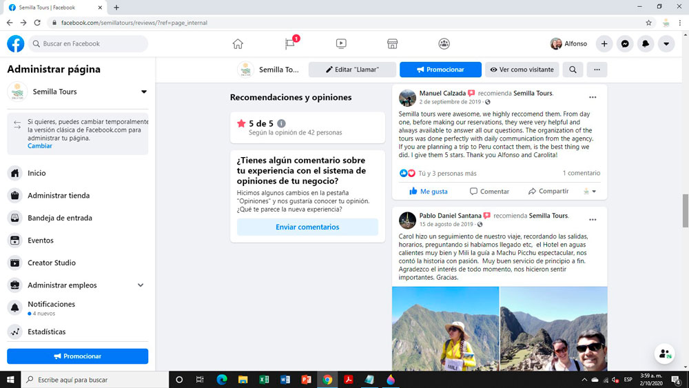Image resolution: width=689 pixels, height=388 pixels.
Task: Click the info icon beside 5 de 5
Action: click(281, 123)
